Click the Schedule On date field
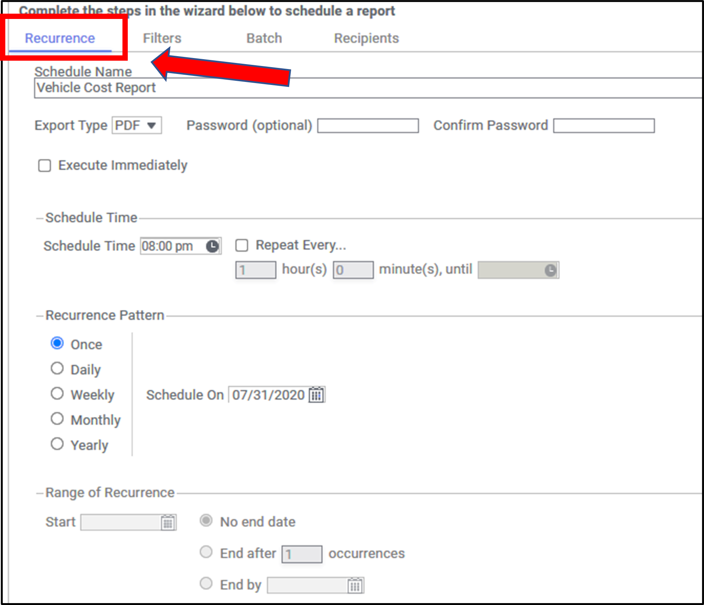This screenshot has height=605, width=704. [268, 395]
